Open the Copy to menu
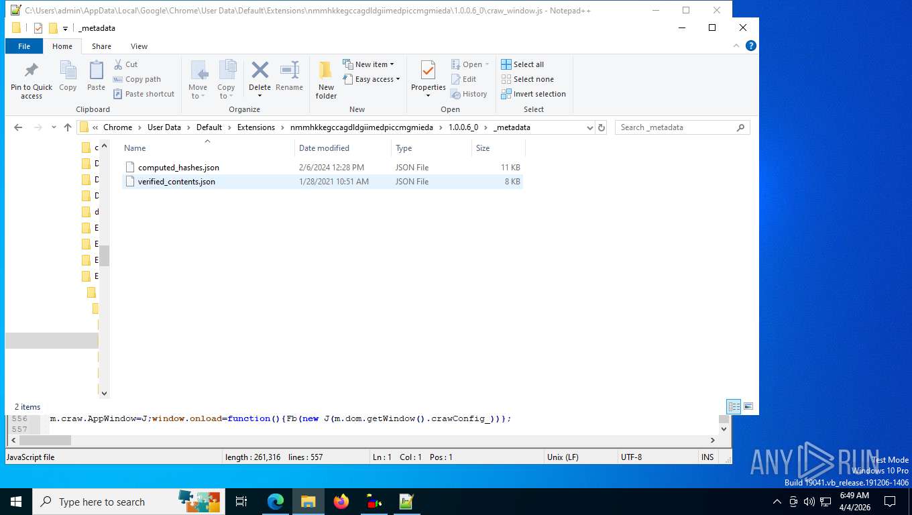The width and height of the screenshot is (912, 515). tap(227, 80)
